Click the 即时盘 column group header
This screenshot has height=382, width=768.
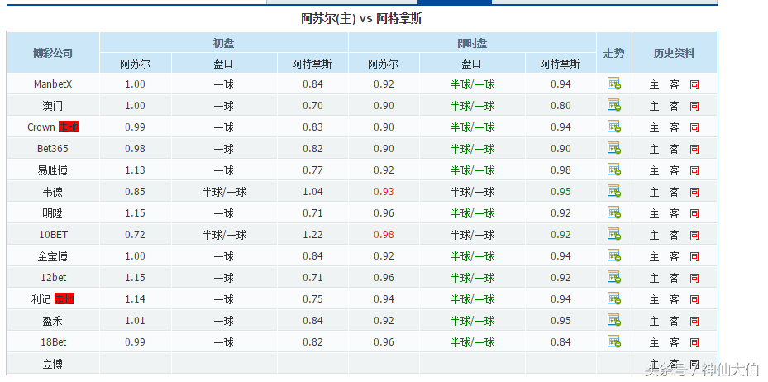472,43
